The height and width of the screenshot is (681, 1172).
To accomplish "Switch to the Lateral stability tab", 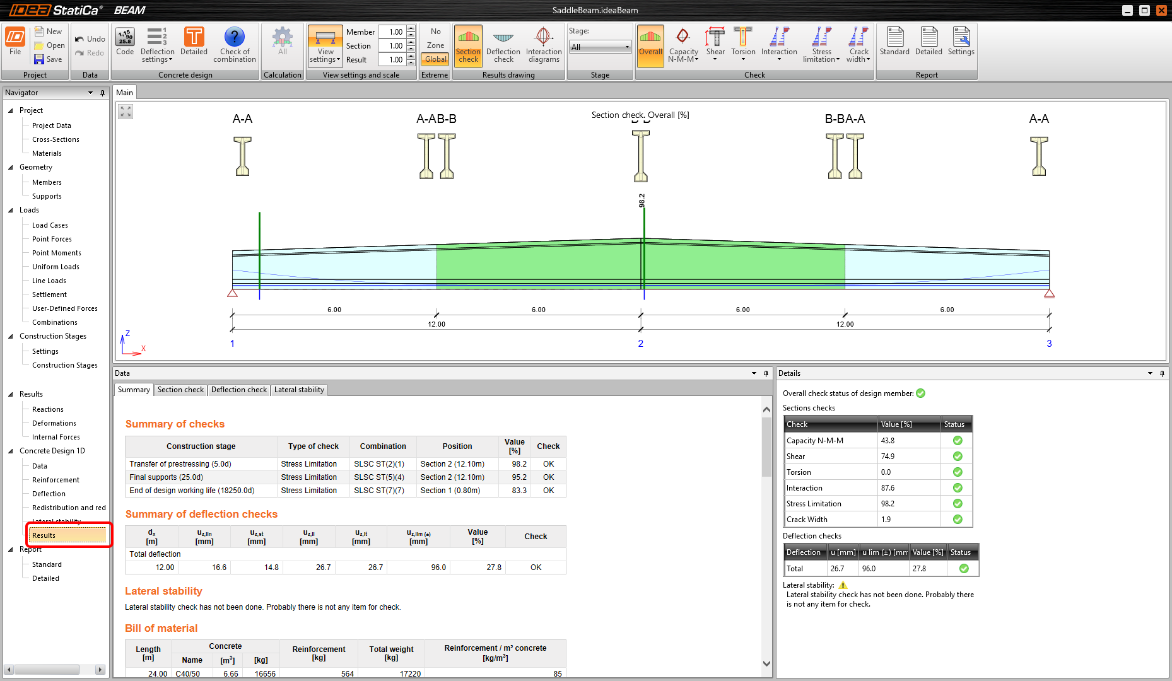I will coord(299,390).
